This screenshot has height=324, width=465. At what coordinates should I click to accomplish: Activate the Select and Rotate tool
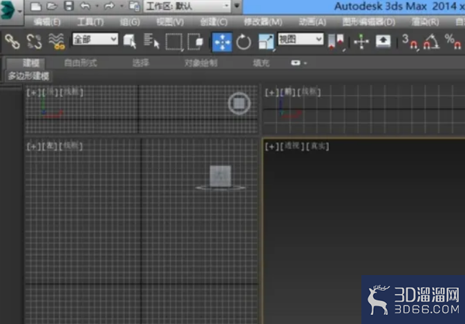point(243,42)
